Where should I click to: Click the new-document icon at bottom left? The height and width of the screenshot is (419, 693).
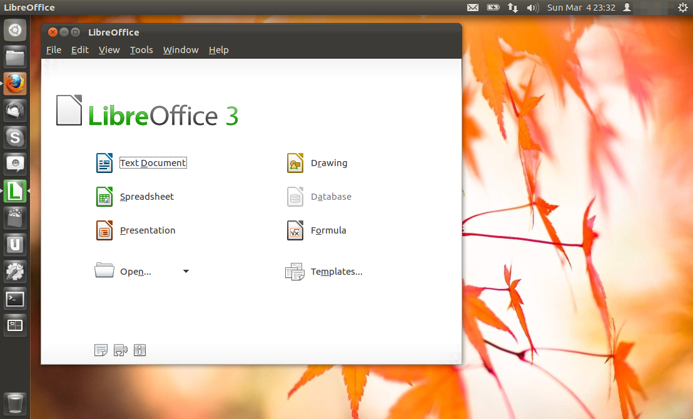101,350
